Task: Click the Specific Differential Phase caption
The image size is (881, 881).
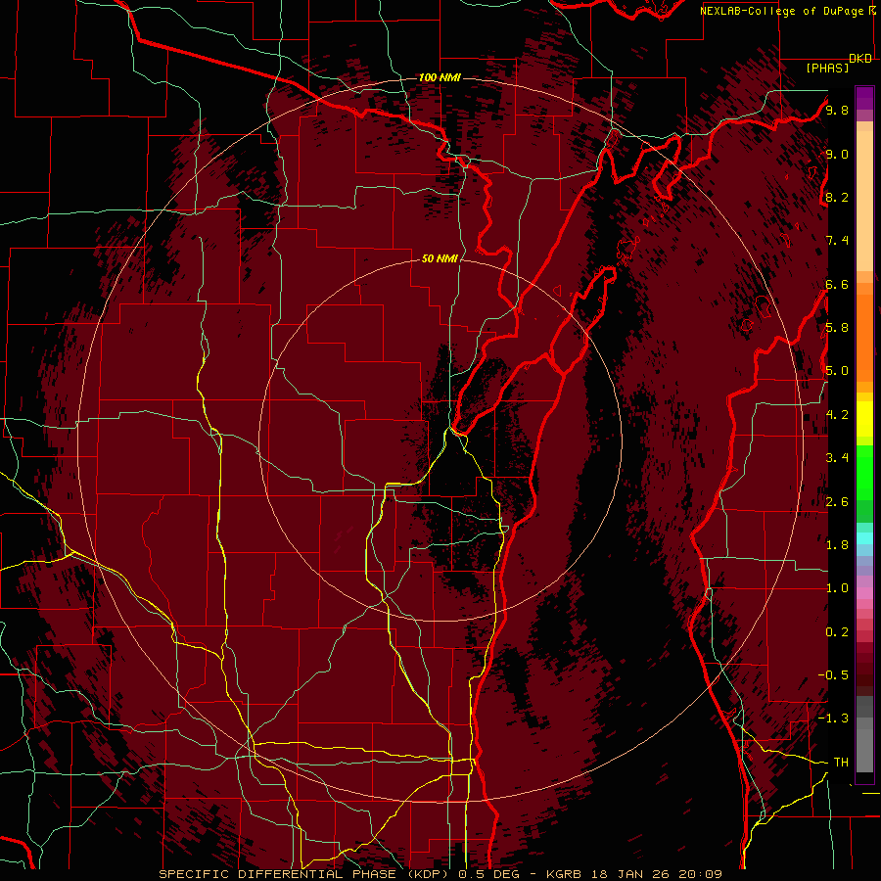Action: click(x=440, y=874)
